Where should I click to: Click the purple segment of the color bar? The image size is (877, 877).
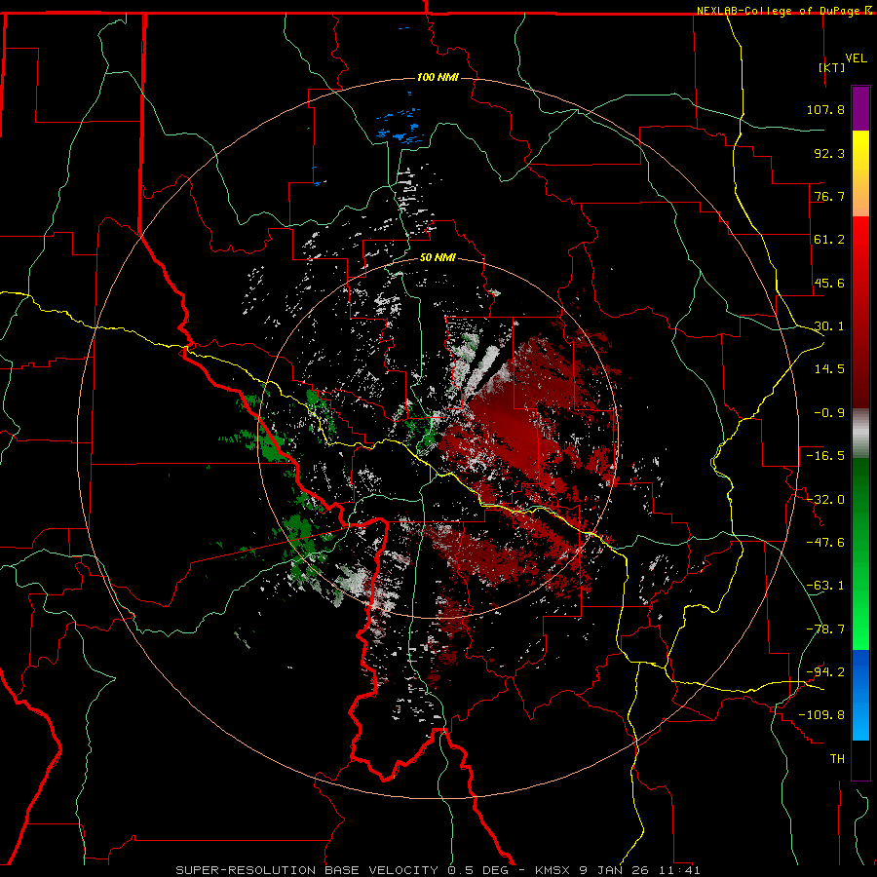[x=860, y=108]
